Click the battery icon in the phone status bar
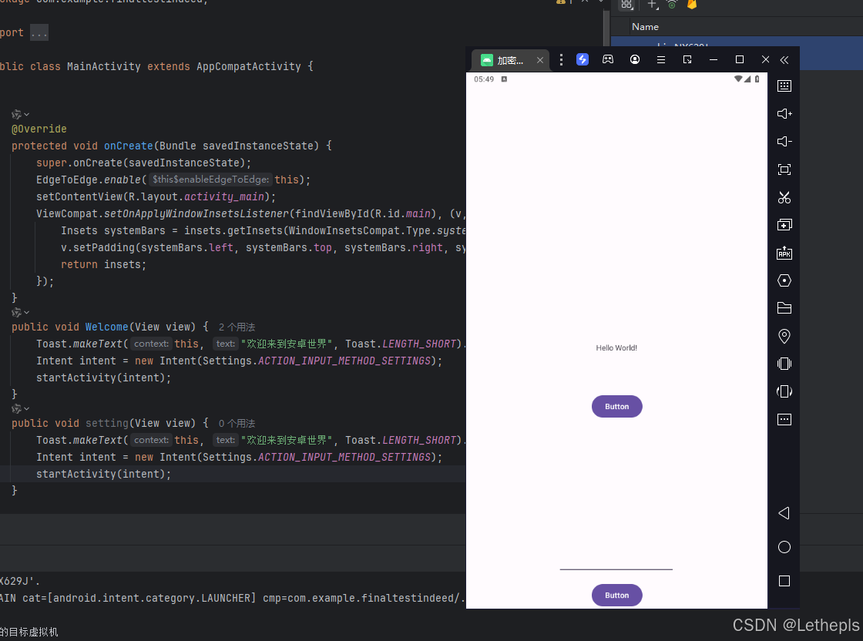The image size is (863, 641). 757,79
